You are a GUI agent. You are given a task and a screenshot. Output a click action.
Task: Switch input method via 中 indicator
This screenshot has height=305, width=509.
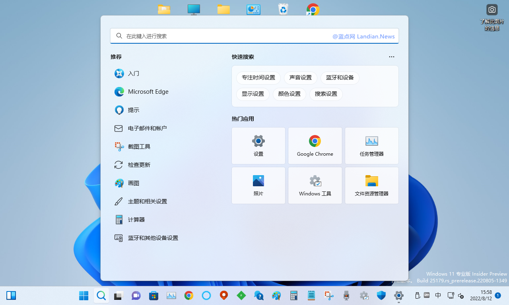[438, 295]
